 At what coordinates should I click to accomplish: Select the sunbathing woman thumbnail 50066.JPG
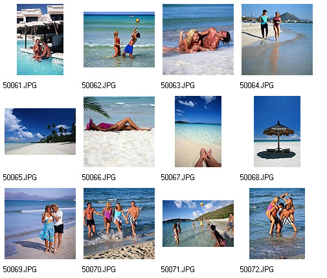click(x=119, y=132)
